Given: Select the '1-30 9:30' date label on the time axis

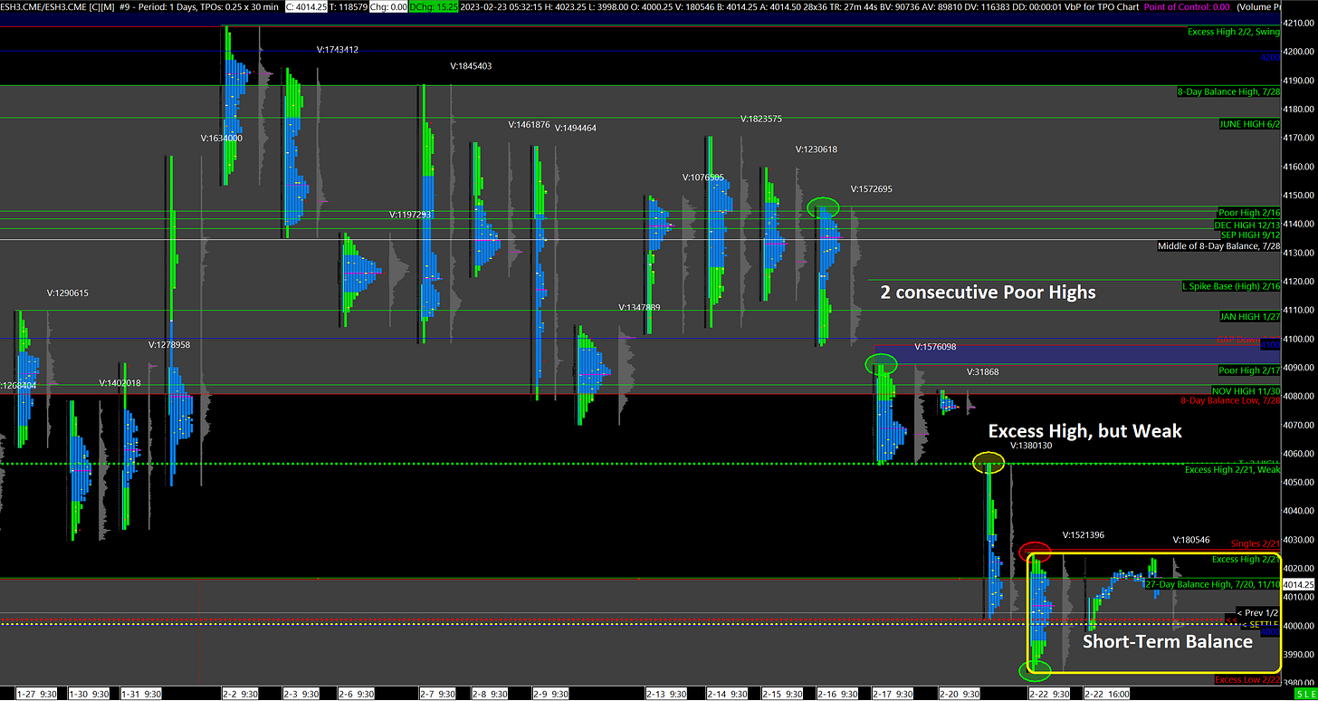Looking at the screenshot, I should 91,694.
